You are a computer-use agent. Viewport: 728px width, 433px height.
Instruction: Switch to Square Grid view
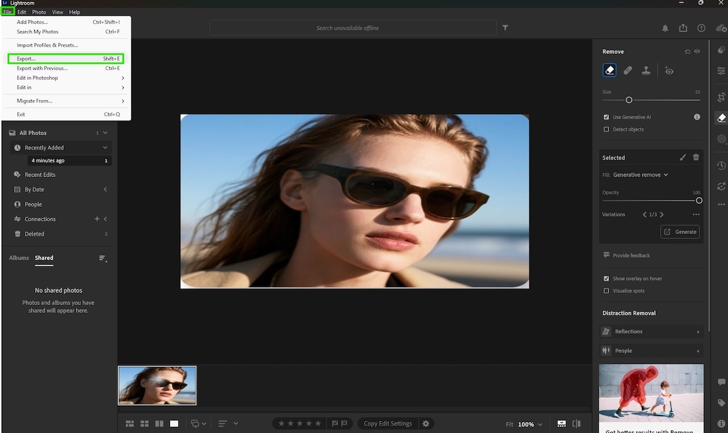pos(144,423)
